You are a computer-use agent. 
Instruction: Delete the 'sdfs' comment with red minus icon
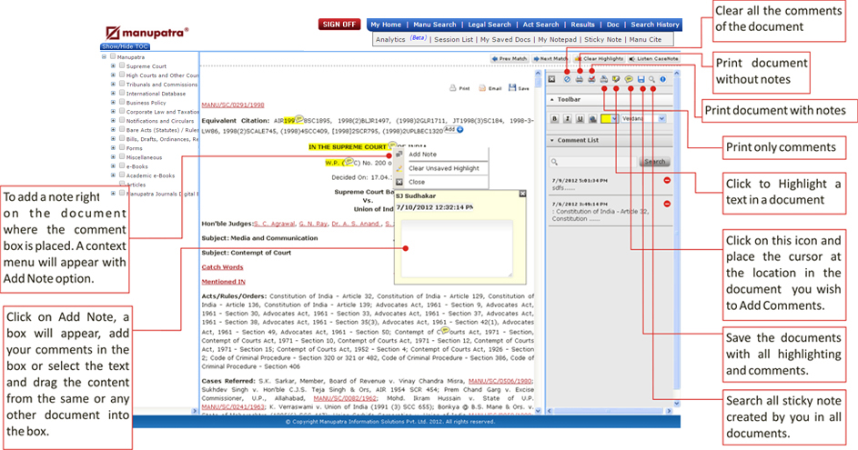tap(667, 180)
